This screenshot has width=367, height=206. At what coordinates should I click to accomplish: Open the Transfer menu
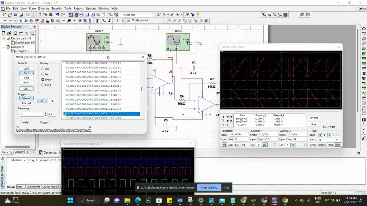pyautogui.click(x=56, y=9)
